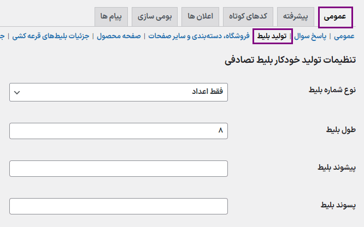This screenshot has width=364, height=227.
Task: Open the پاسخ سوال section link
Action: [x=310, y=37]
